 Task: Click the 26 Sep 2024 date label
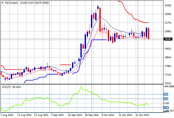click(92, 115)
